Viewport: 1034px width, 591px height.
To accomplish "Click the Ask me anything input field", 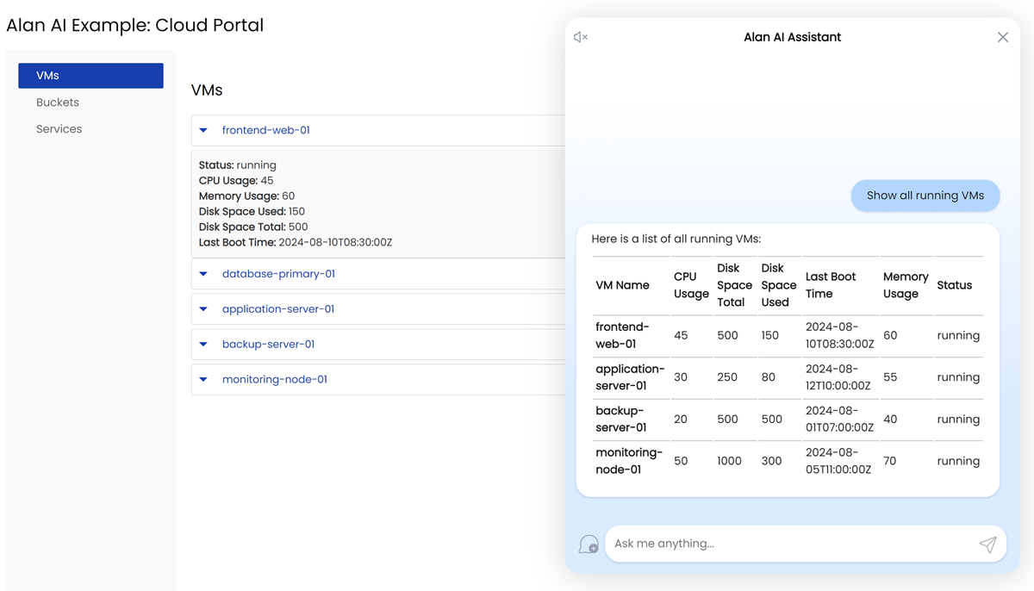I will (775, 544).
